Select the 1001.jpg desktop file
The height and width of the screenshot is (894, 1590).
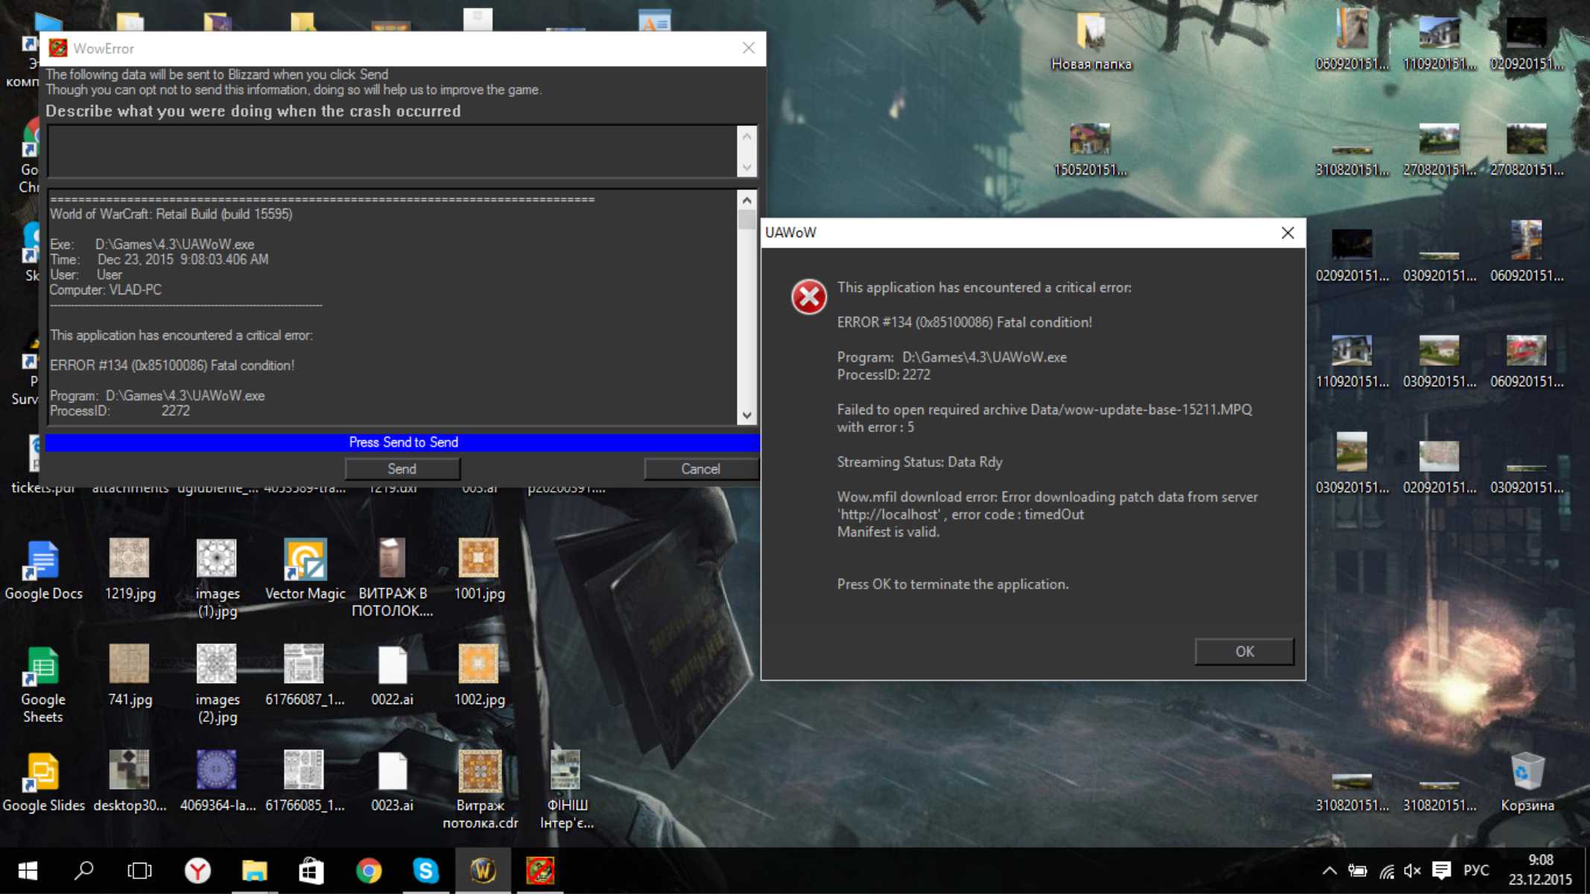[x=479, y=571]
